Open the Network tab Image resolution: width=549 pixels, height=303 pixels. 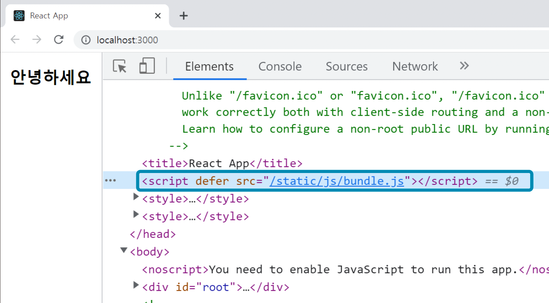click(x=415, y=66)
